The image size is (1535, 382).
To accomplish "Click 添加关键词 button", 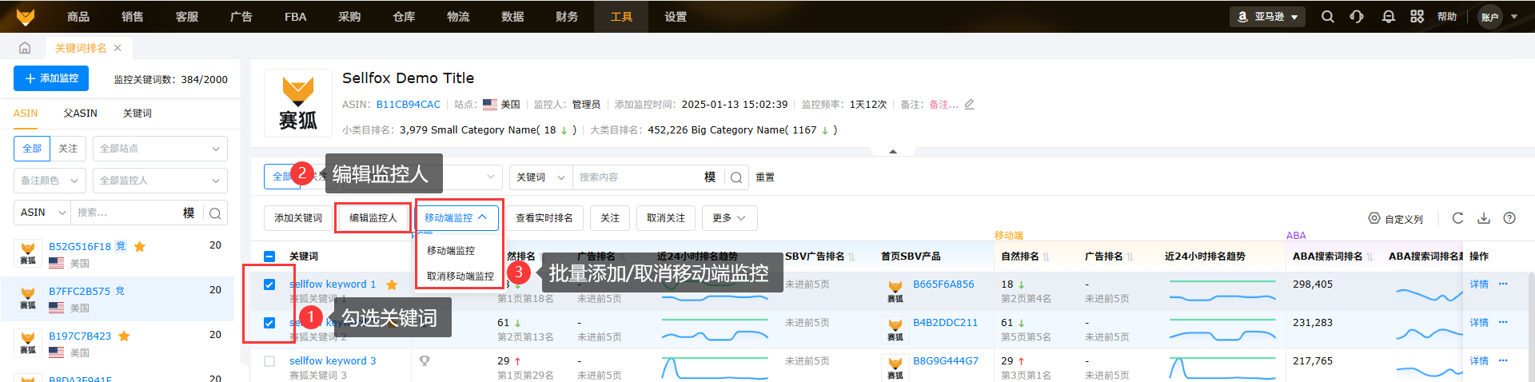I will coord(298,218).
